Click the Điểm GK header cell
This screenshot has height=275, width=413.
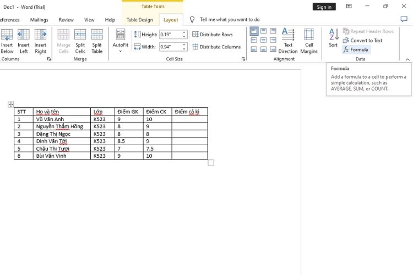(x=128, y=112)
